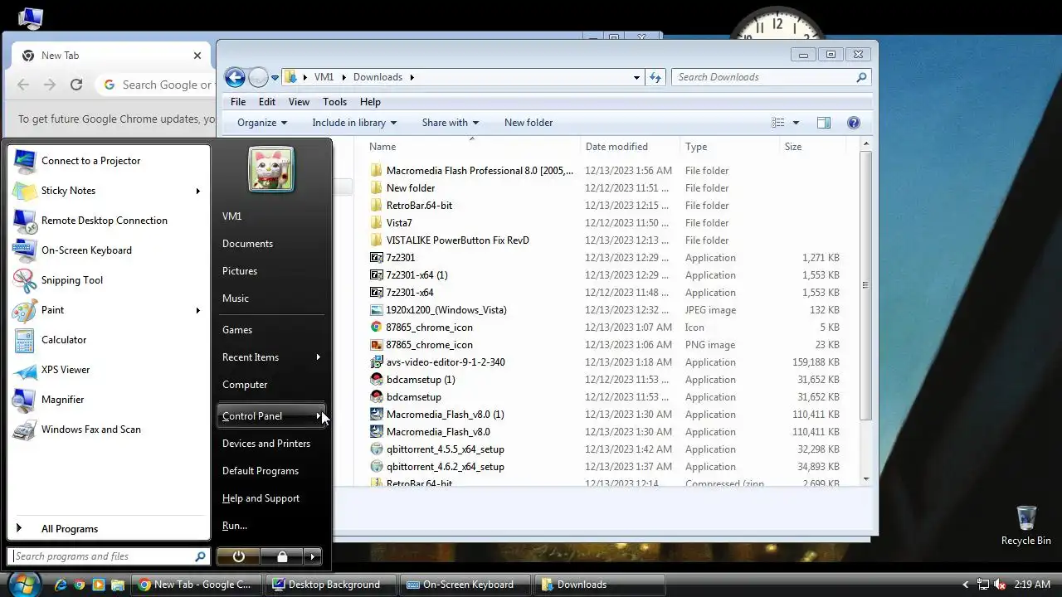Open Windows Fax and Scan
The width and height of the screenshot is (1062, 597).
point(108,430)
